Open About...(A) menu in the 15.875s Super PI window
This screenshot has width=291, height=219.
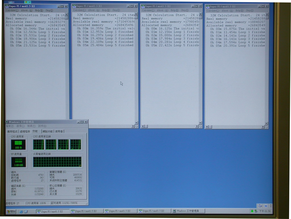[227, 11]
